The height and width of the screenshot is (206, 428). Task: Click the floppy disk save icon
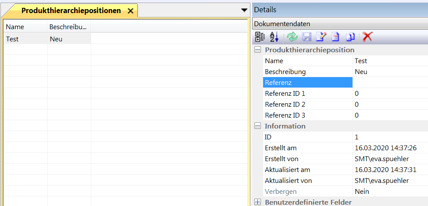pos(307,37)
